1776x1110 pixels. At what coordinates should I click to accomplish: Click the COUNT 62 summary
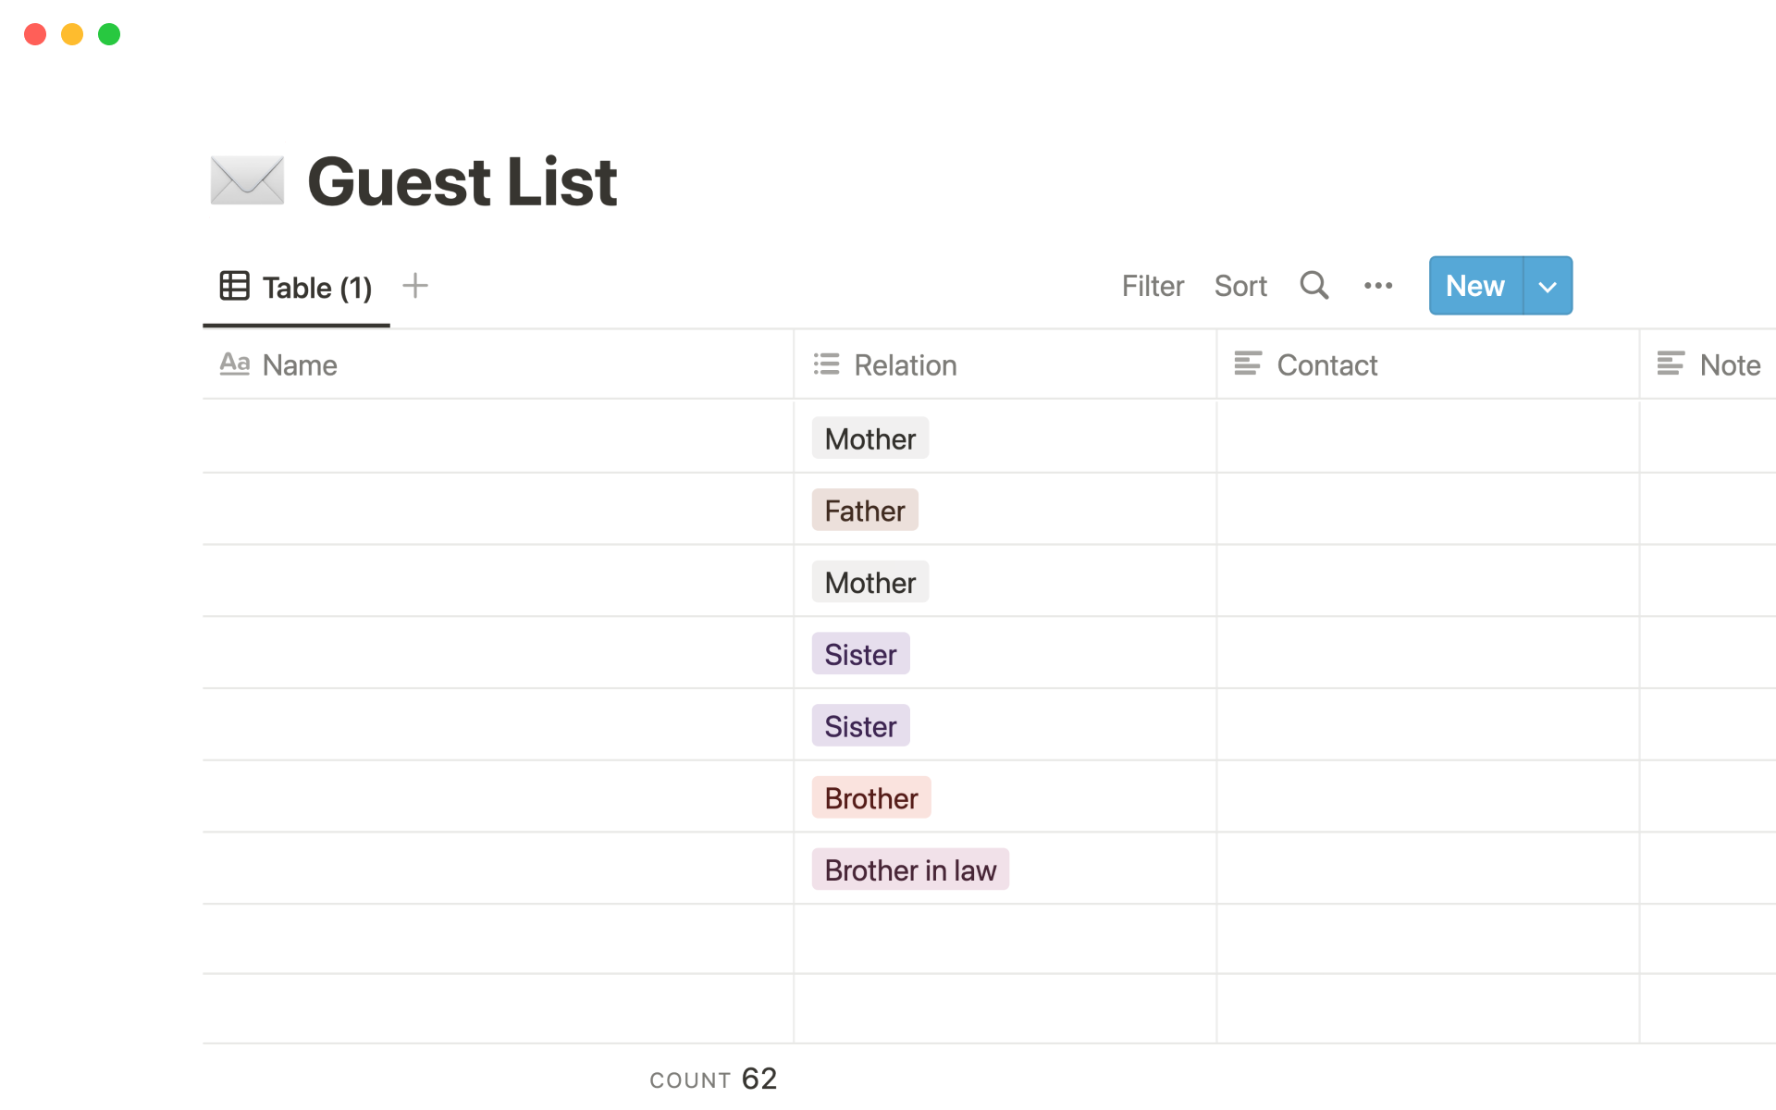pyautogui.click(x=713, y=1079)
